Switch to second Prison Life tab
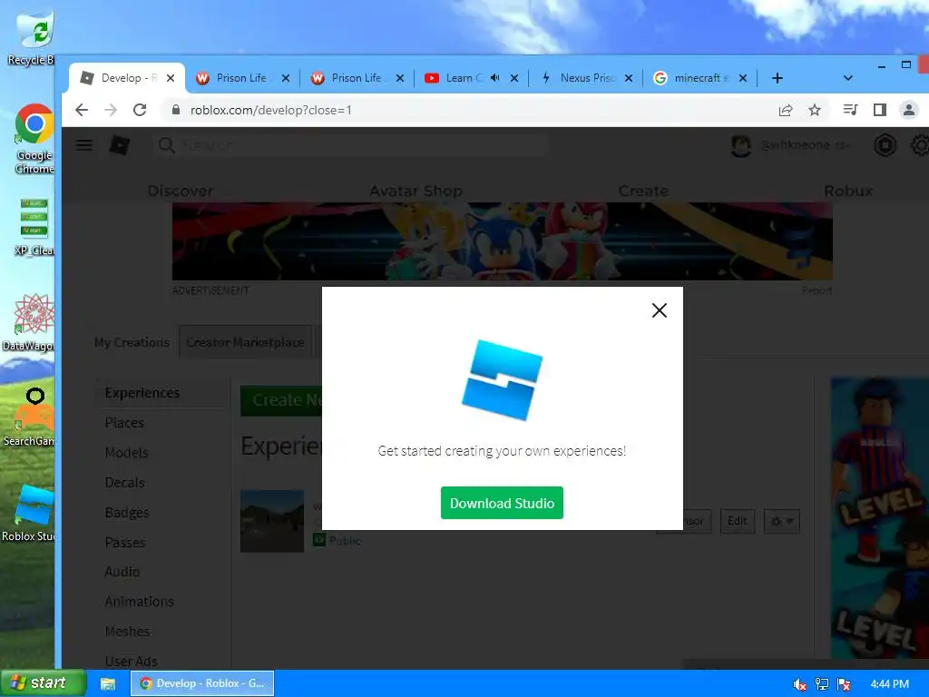Screen dimensions: 929x697 pyautogui.click(x=357, y=78)
